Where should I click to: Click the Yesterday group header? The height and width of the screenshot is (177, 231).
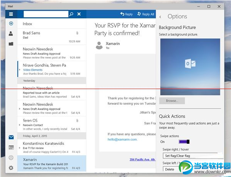(52, 81)
